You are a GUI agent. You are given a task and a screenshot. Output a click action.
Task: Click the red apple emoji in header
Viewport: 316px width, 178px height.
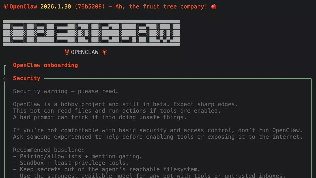(214, 7)
